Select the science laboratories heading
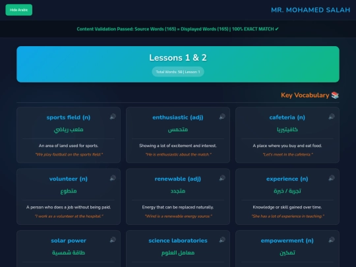 point(178,241)
